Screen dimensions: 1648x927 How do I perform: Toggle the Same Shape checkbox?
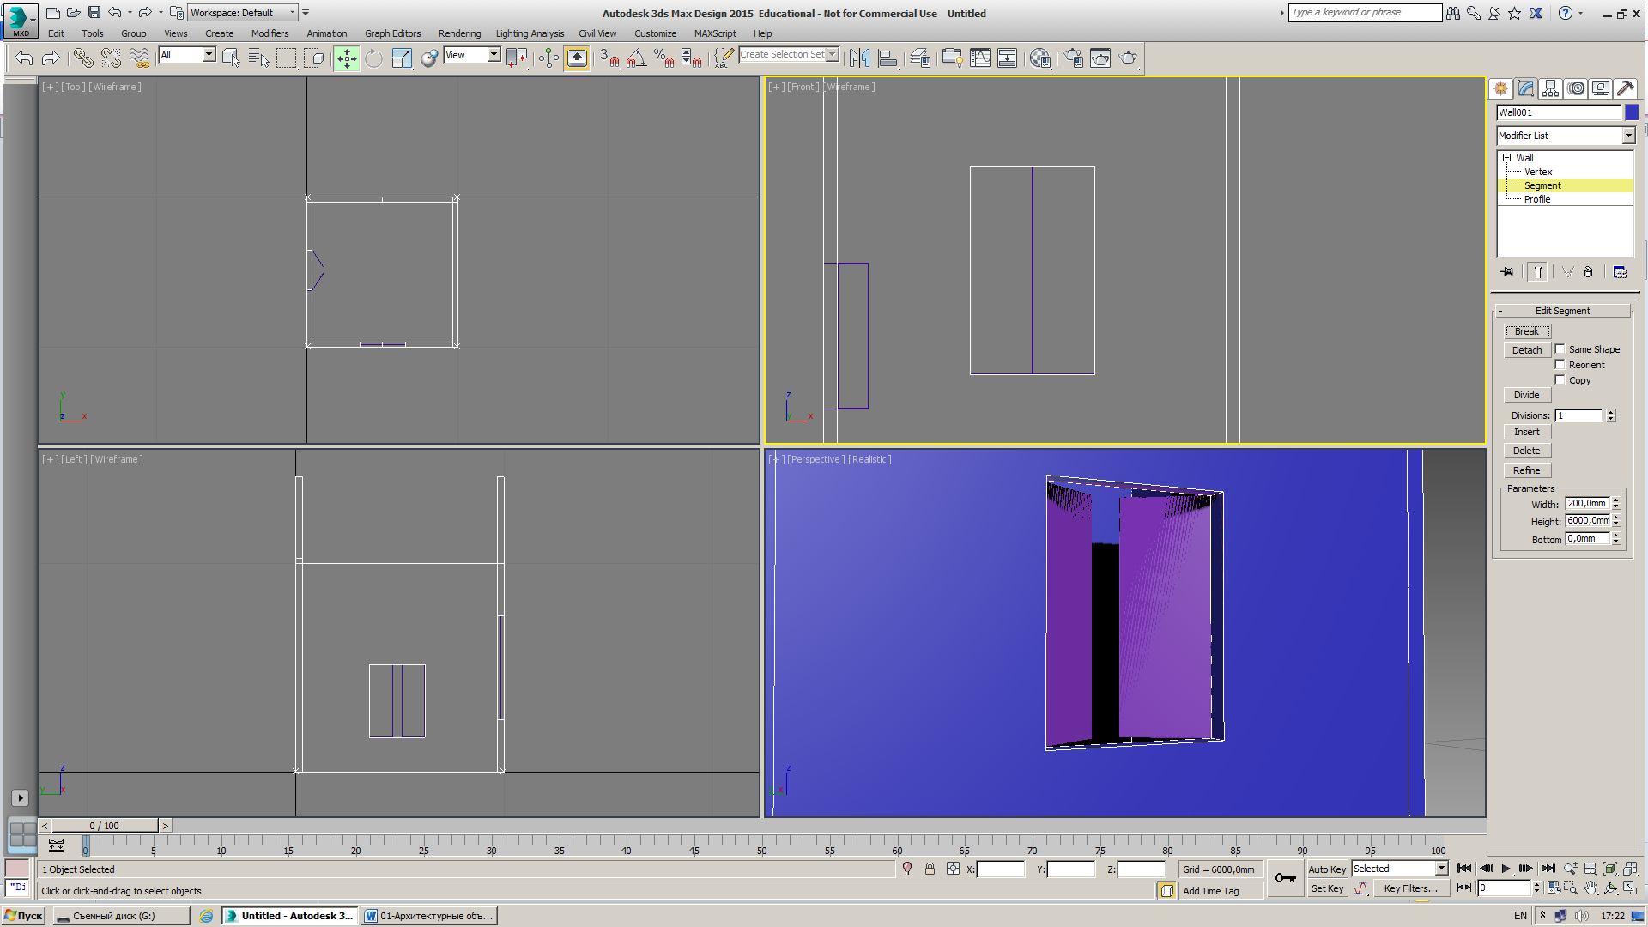[1560, 348]
